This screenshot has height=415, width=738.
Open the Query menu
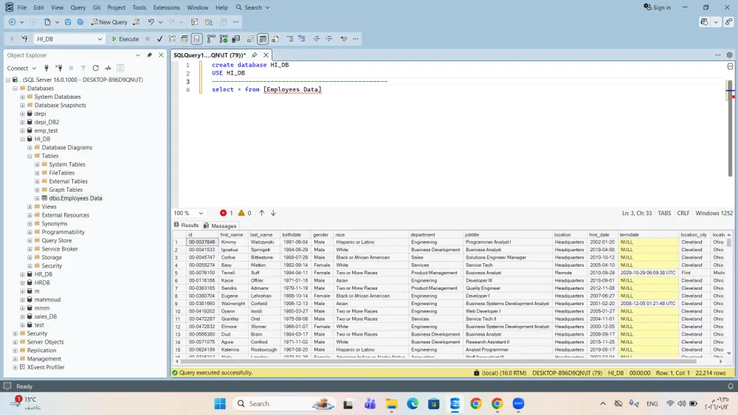78,7
